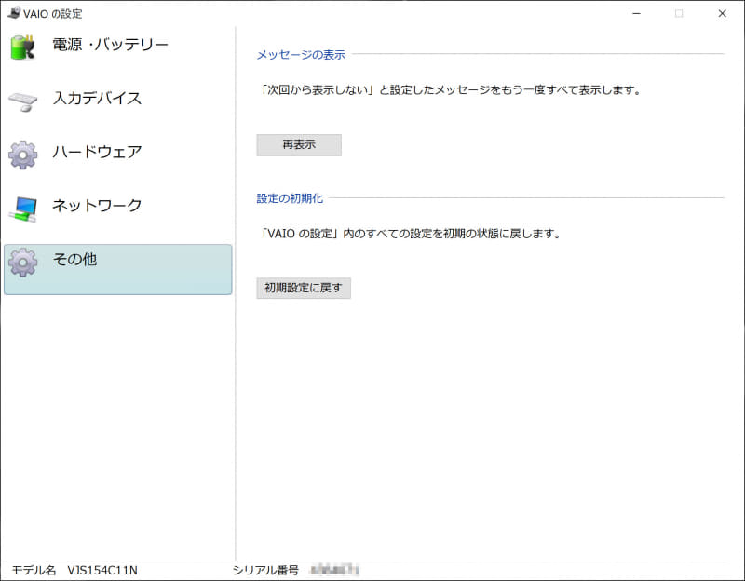745x581 pixels.
Task: Open the ハードウェア settings category
Action: [98, 153]
